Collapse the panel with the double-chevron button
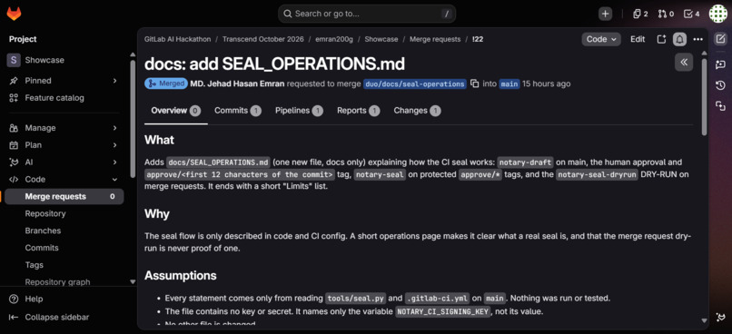This screenshot has width=732, height=334. (x=684, y=62)
